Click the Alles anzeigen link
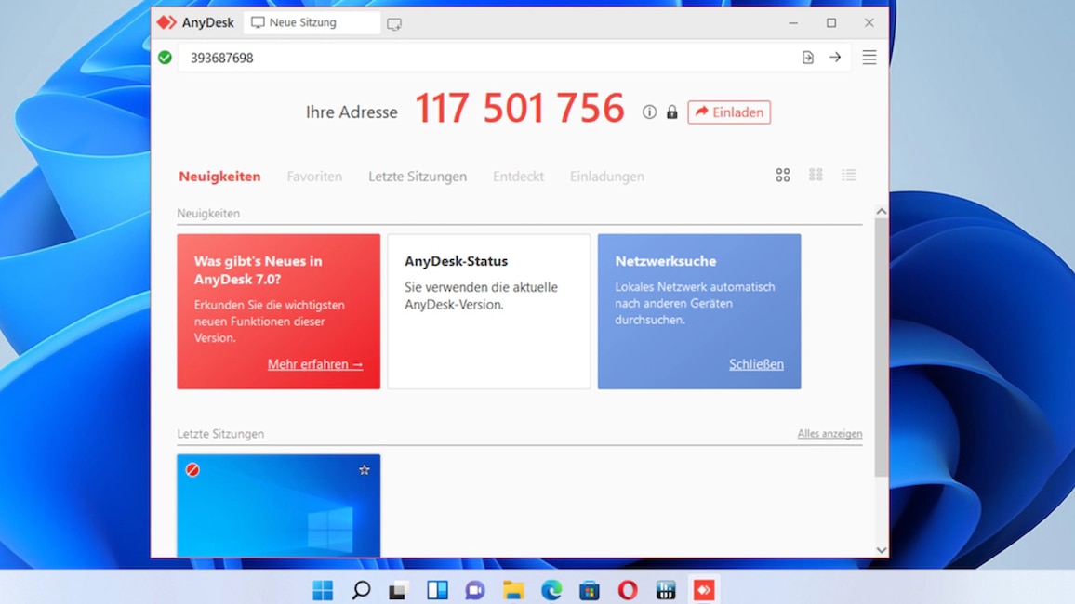1075x604 pixels. (829, 433)
